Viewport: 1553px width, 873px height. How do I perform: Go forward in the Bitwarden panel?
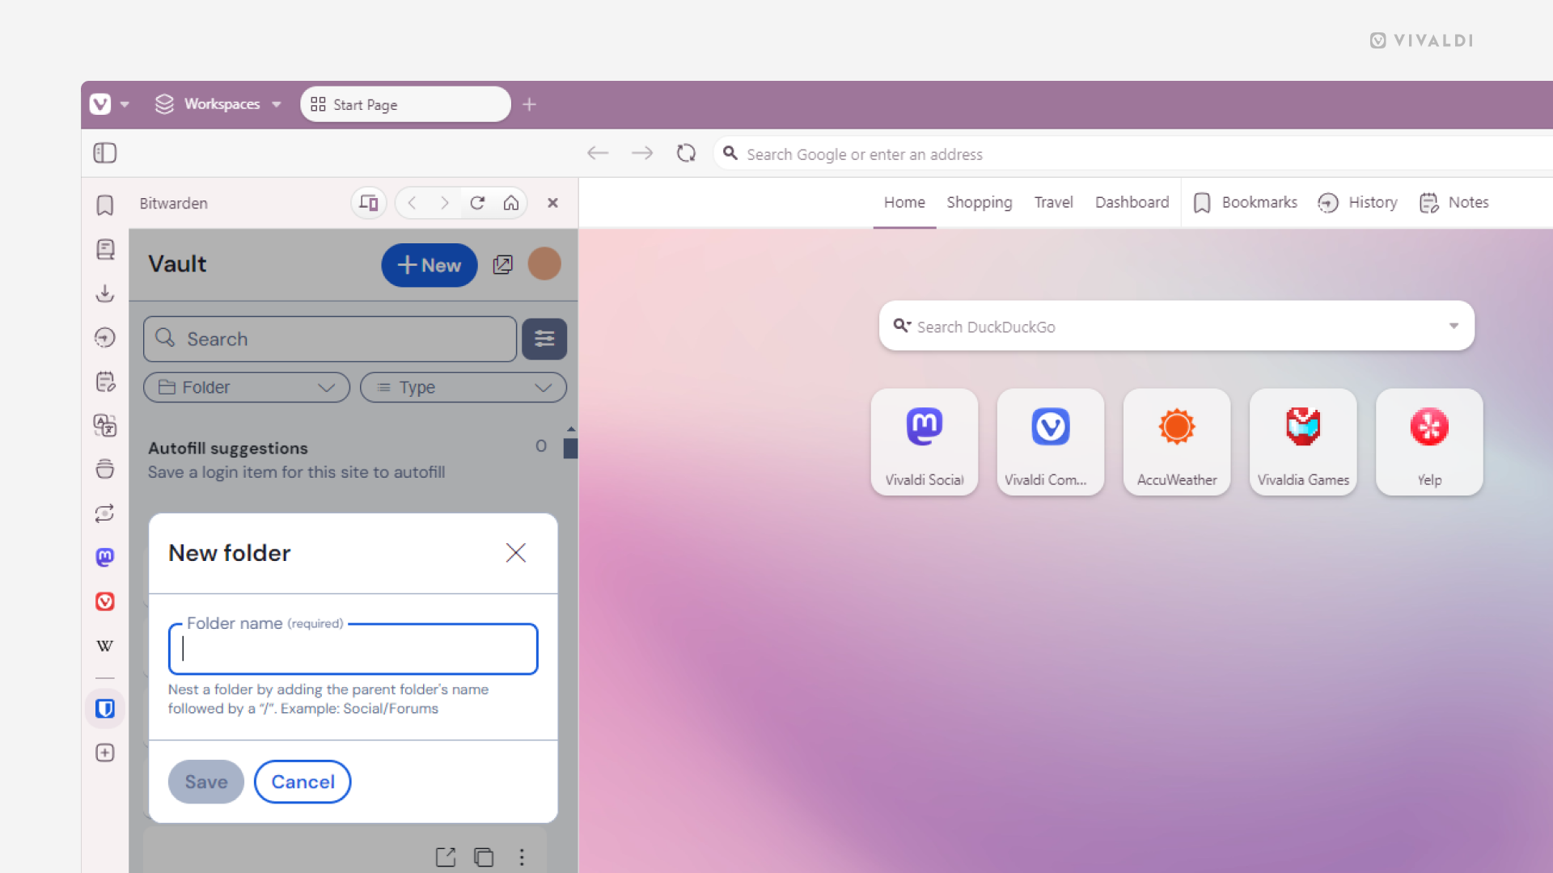click(444, 203)
